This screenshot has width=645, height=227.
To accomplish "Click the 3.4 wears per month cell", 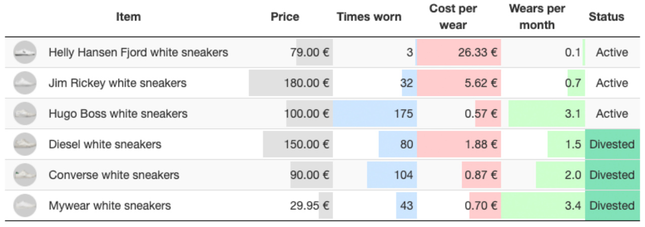I will click(543, 205).
